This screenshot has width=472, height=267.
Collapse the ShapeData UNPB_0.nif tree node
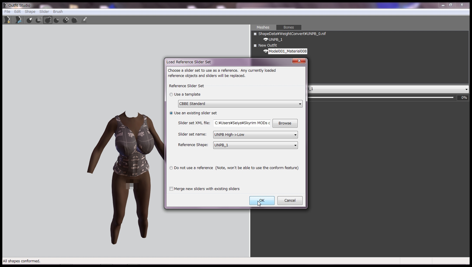click(x=255, y=34)
